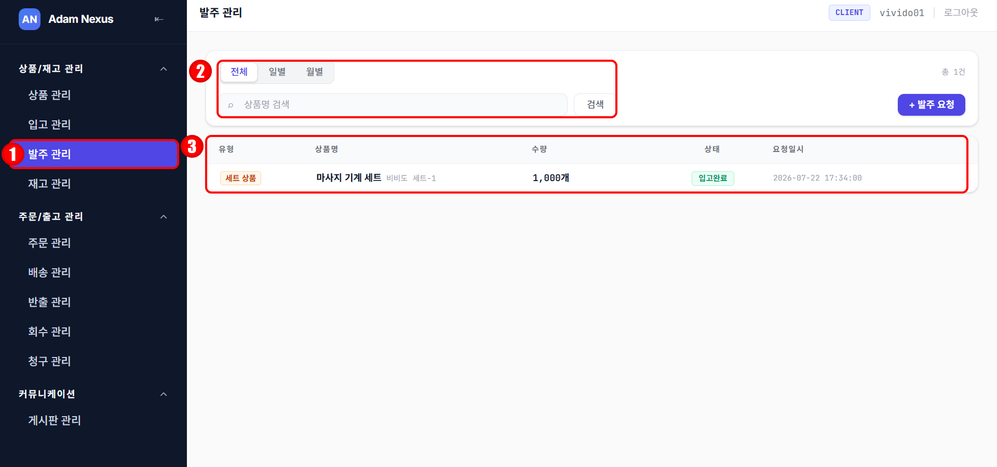The image size is (997, 467).
Task: Collapse the 상품/재고 관리 section
Action: [x=164, y=69]
